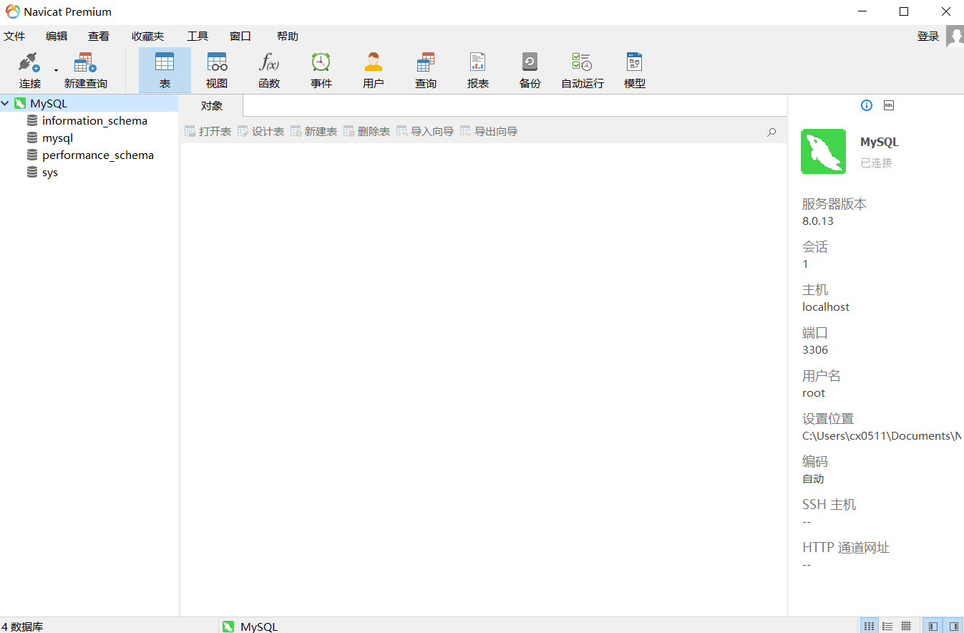Show the DDL panel icon
The height and width of the screenshot is (633, 964).
[889, 105]
